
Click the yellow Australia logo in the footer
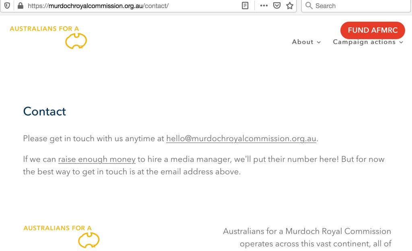pos(89,240)
